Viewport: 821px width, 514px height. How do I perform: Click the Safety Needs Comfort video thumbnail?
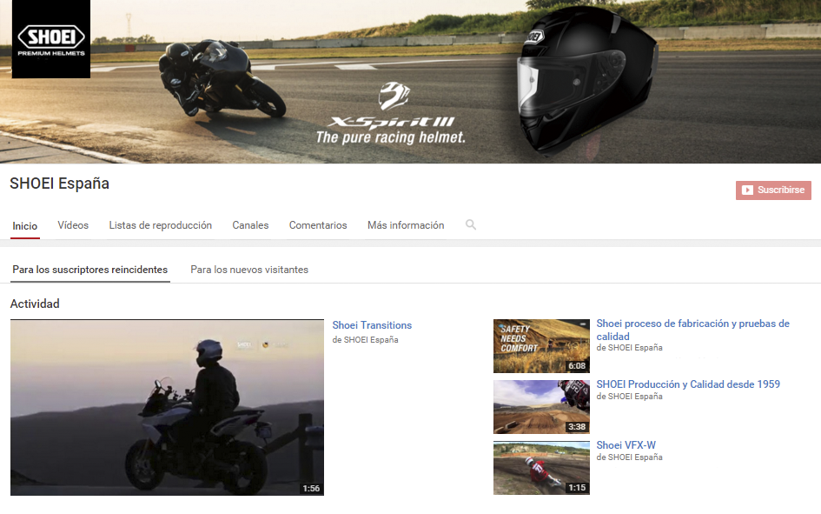[541, 346]
